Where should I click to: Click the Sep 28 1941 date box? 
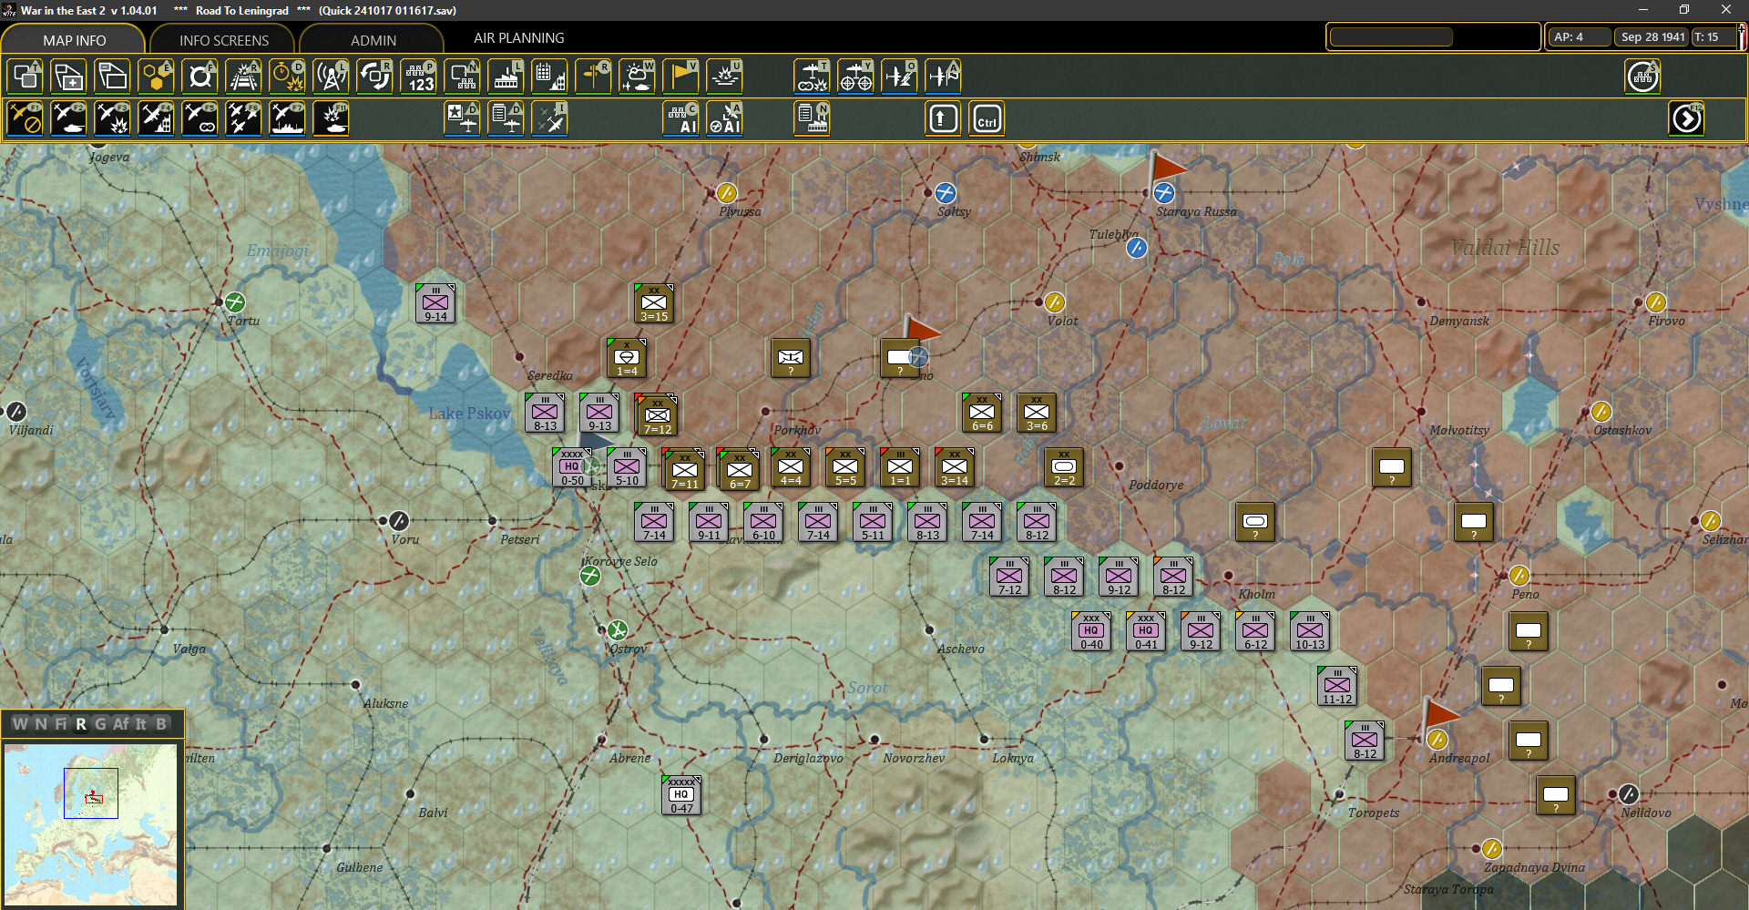pos(1652,37)
